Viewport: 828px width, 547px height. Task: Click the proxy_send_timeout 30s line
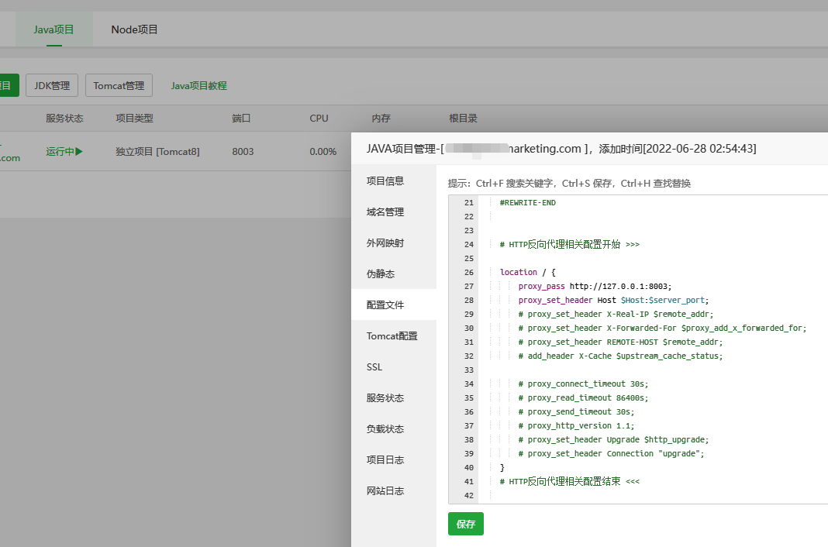coord(576,412)
